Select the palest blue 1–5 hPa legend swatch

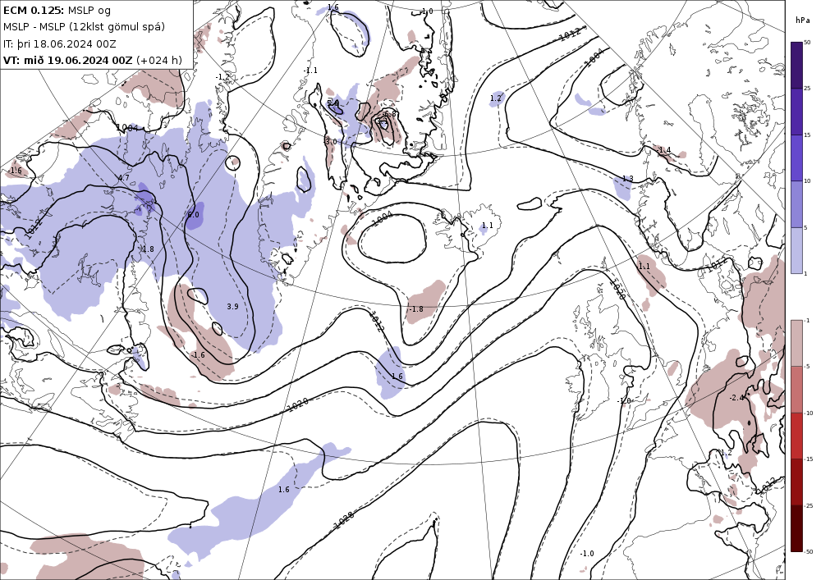pyautogui.click(x=796, y=250)
